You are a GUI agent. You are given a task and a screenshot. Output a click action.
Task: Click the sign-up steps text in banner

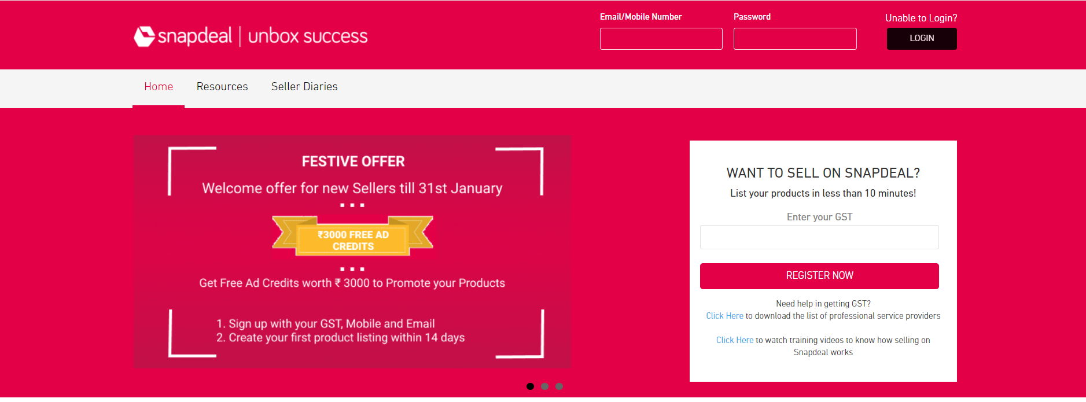[340, 331]
